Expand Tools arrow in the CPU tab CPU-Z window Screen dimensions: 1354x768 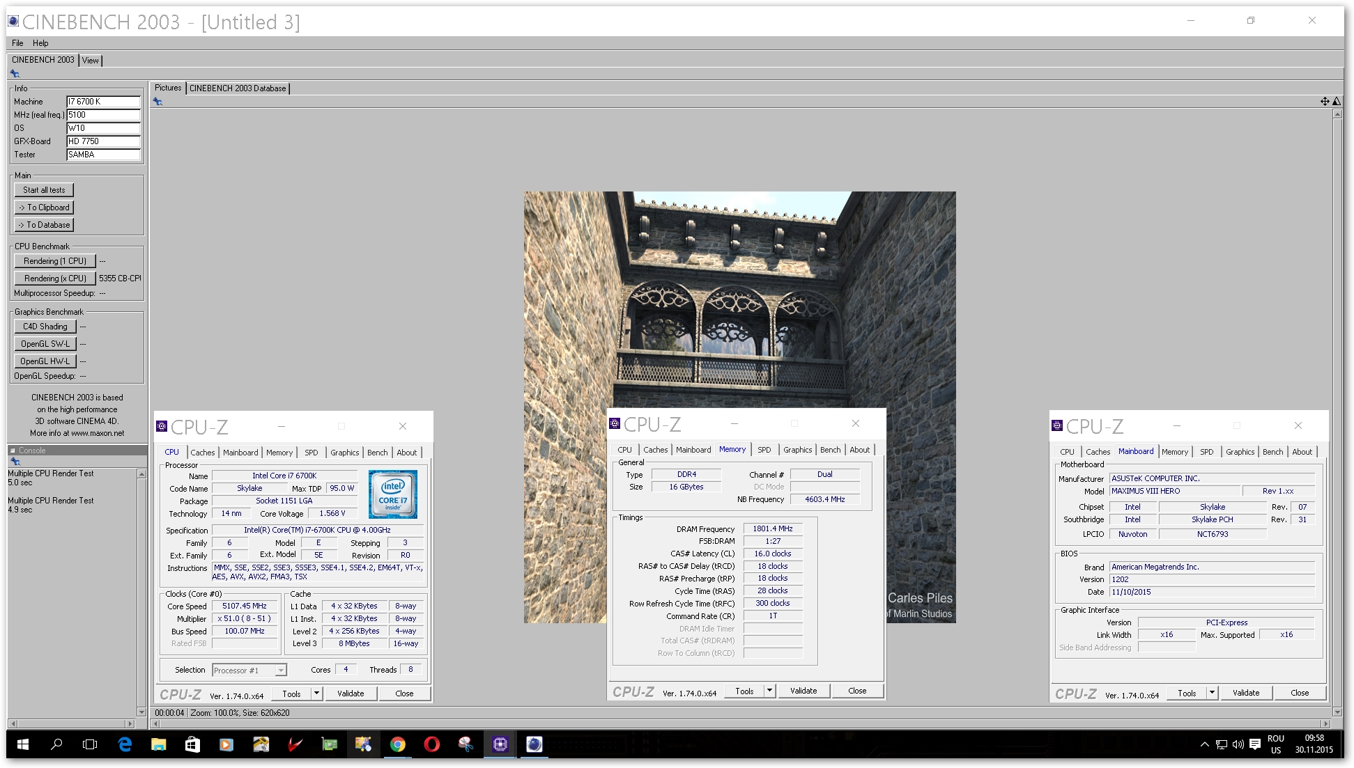coord(316,693)
